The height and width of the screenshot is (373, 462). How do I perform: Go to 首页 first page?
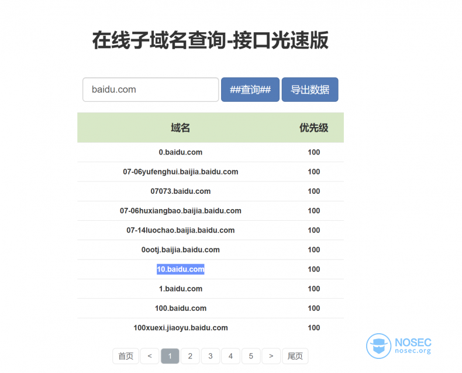[126, 356]
